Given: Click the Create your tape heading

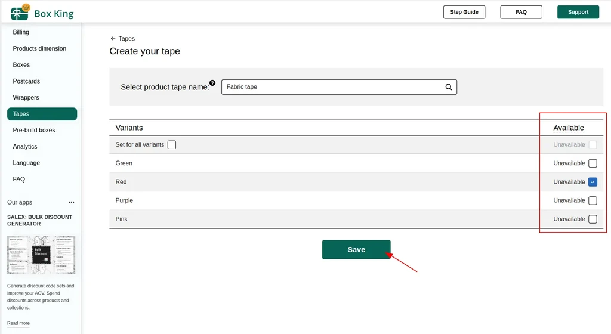Looking at the screenshot, I should point(144,51).
